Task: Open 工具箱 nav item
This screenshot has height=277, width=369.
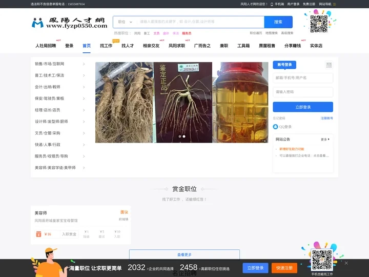Action: [243, 46]
